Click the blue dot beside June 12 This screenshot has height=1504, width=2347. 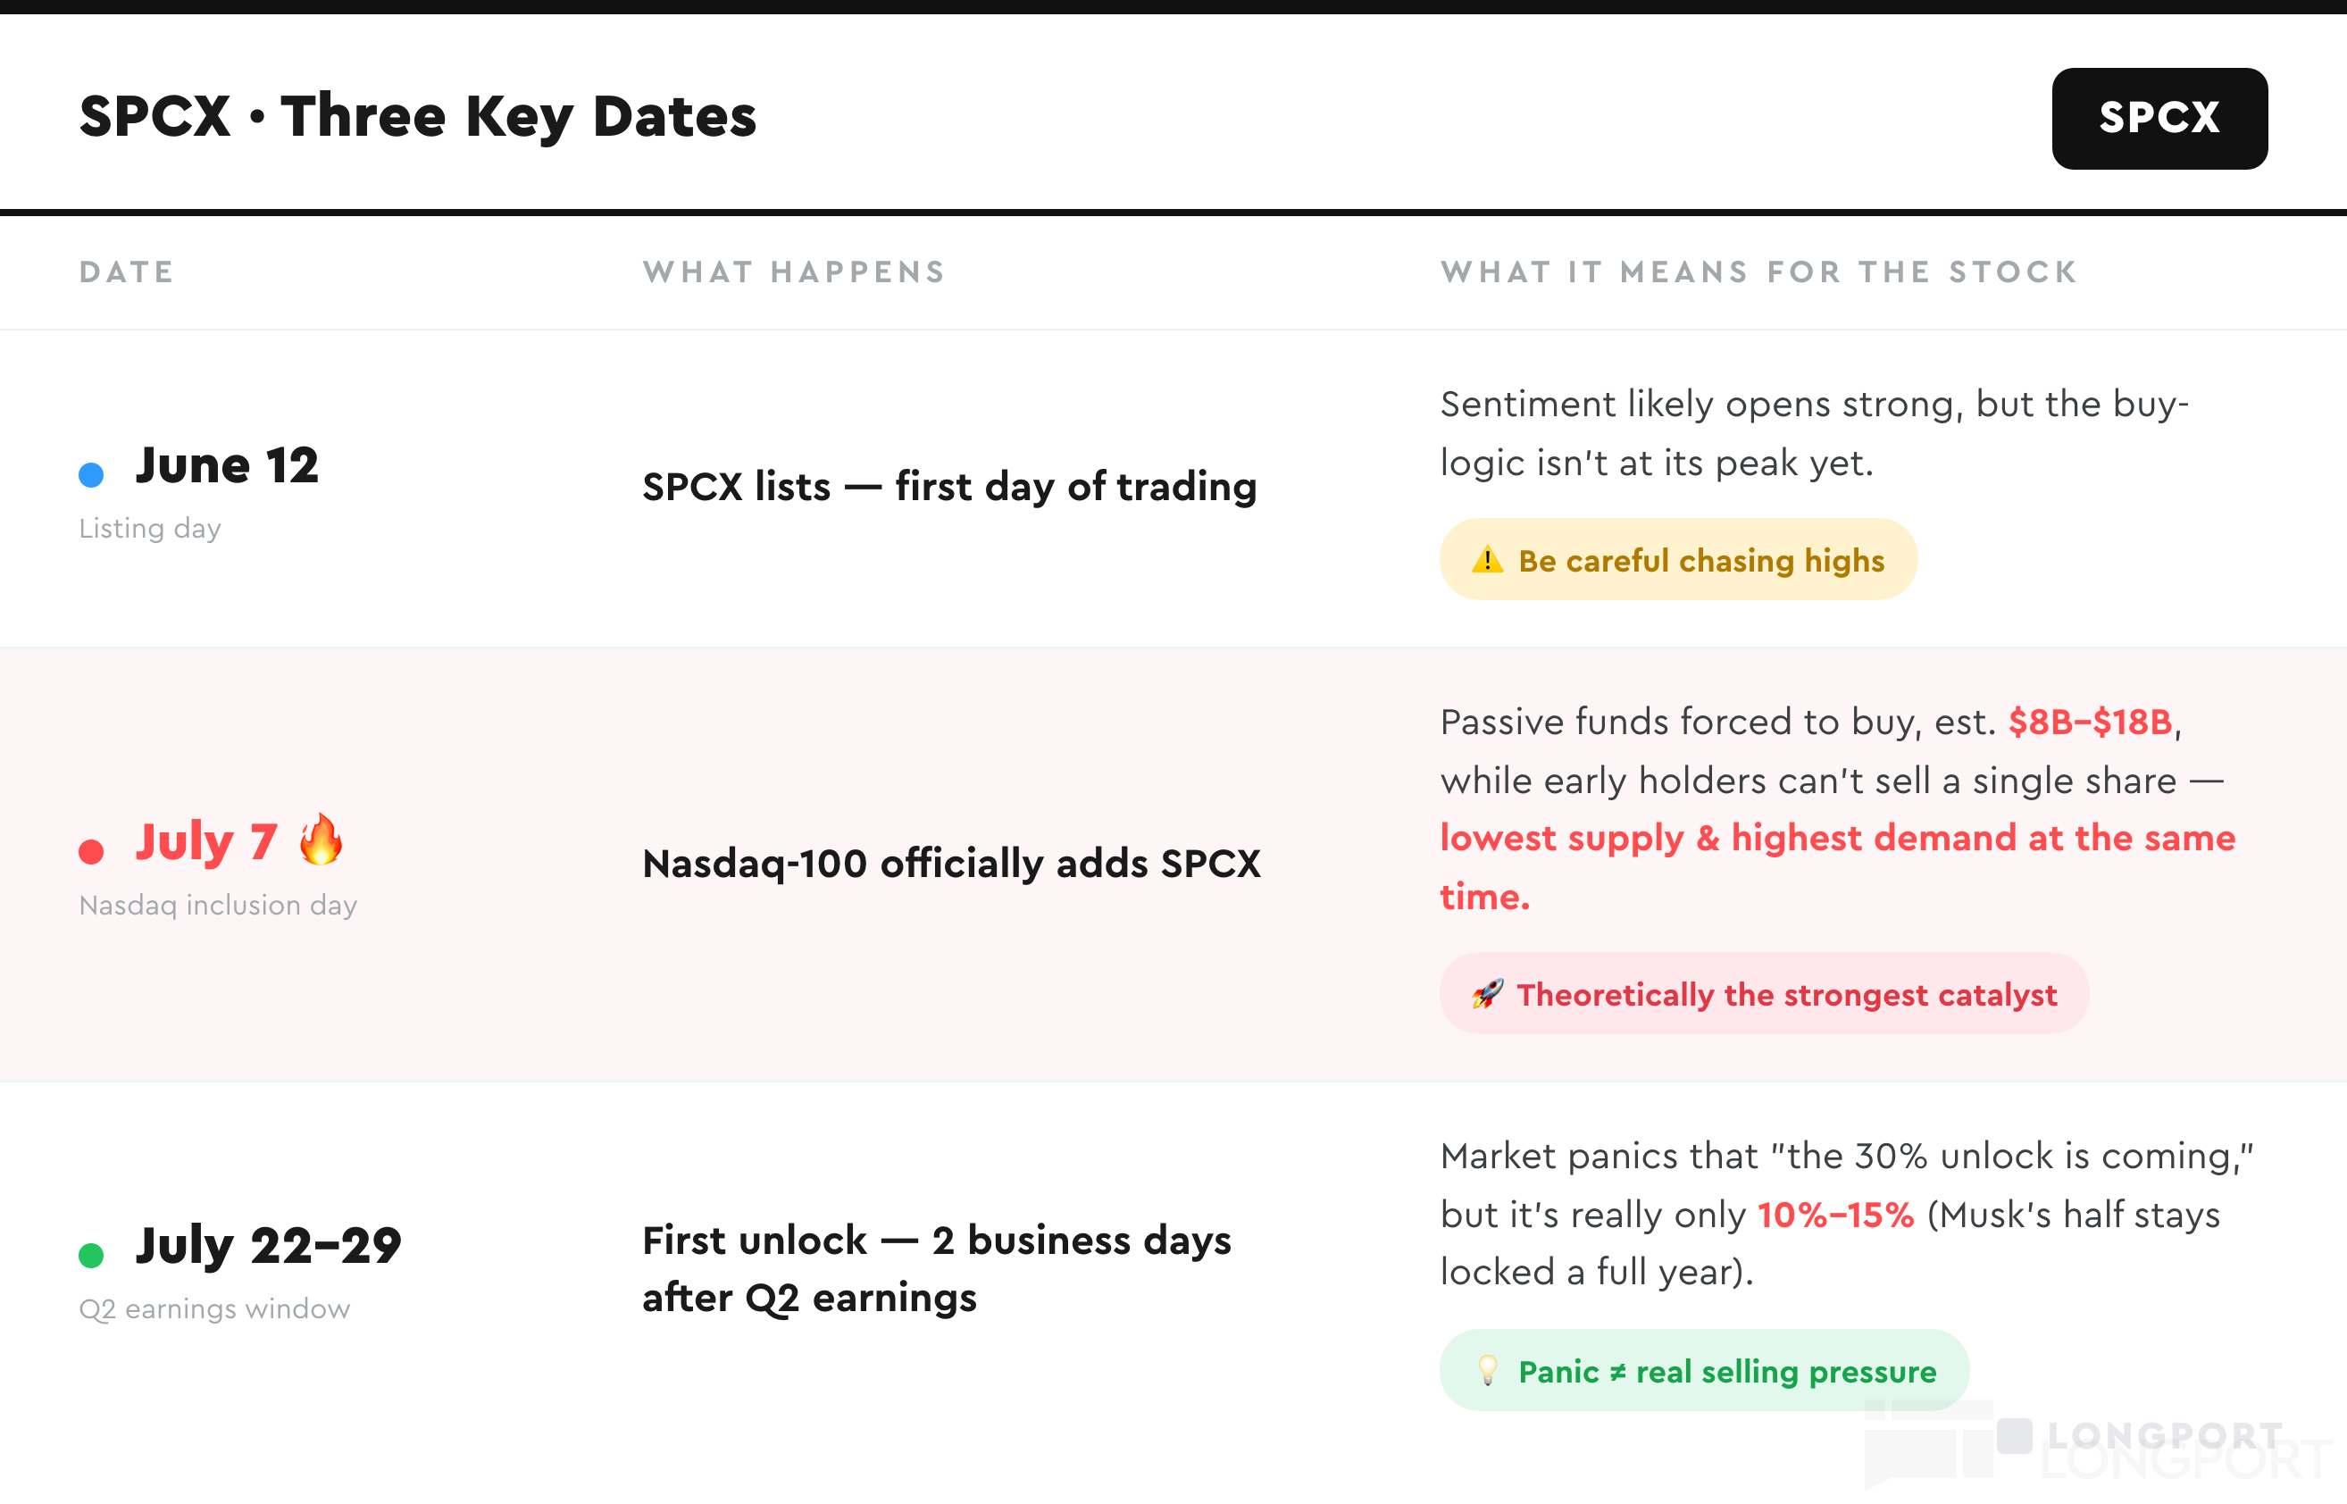91,474
